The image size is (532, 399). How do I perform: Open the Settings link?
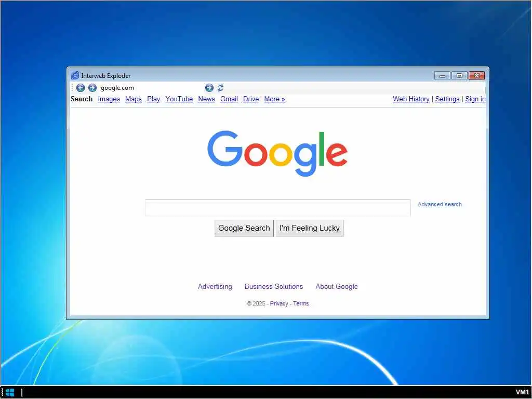click(x=447, y=99)
